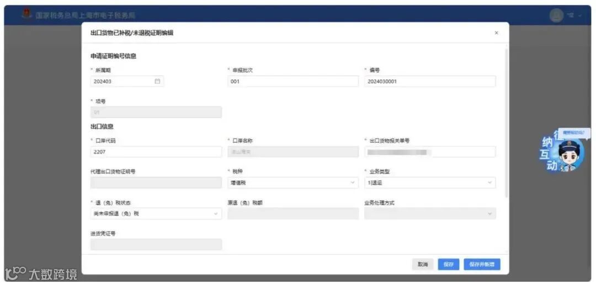Image resolution: width=596 pixels, height=285 pixels.
Task: Click the greyed 口岸名称 field
Action: 293,152
